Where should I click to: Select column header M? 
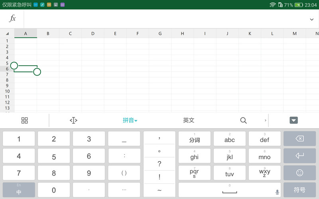click(x=295, y=33)
